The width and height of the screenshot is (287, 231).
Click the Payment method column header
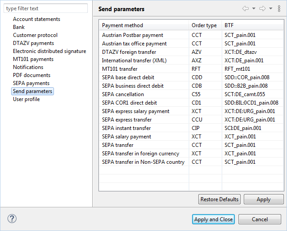point(144,25)
